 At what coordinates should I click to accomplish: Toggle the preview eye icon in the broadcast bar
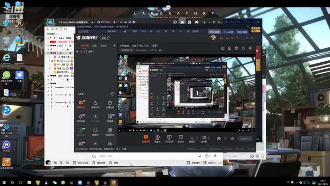pos(226,138)
